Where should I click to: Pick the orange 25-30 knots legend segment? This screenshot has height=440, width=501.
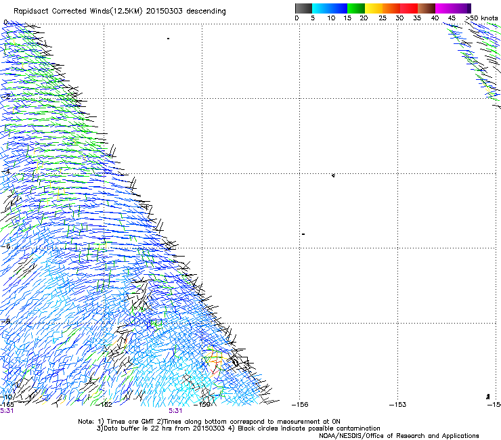click(391, 8)
